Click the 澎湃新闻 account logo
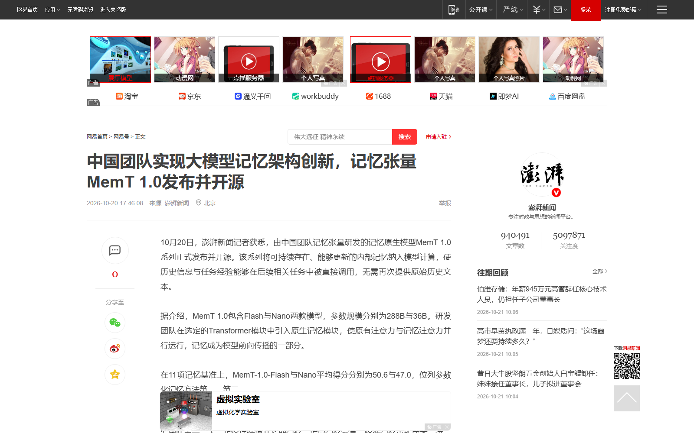 coord(542,175)
